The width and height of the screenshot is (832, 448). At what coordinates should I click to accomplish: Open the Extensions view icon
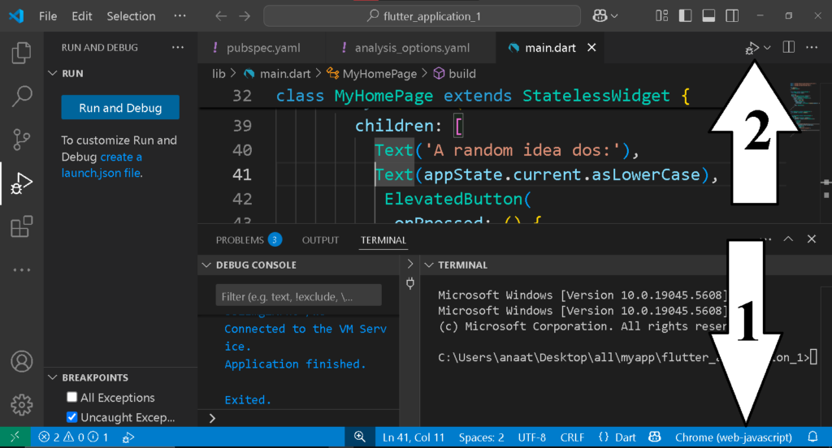pos(22,227)
